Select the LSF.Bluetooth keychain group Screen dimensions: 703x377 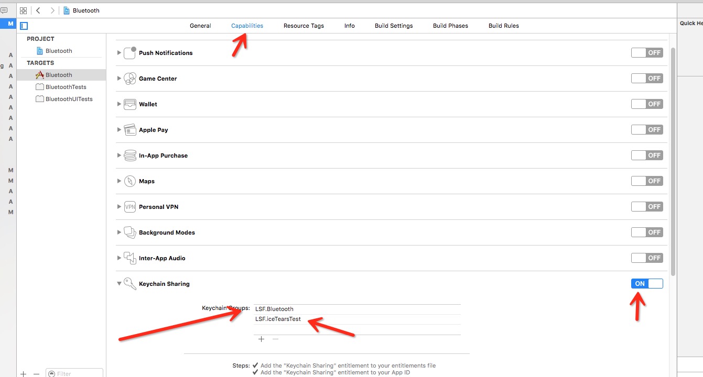tap(357, 309)
